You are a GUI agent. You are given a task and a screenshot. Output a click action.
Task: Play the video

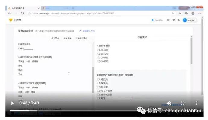[13, 103]
